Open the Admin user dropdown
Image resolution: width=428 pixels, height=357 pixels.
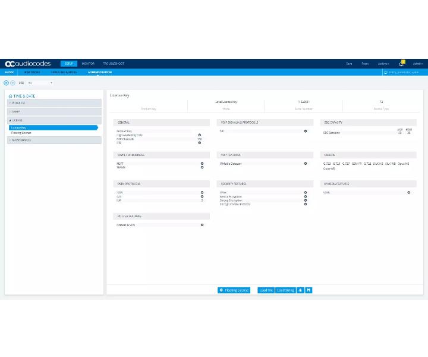click(418, 64)
